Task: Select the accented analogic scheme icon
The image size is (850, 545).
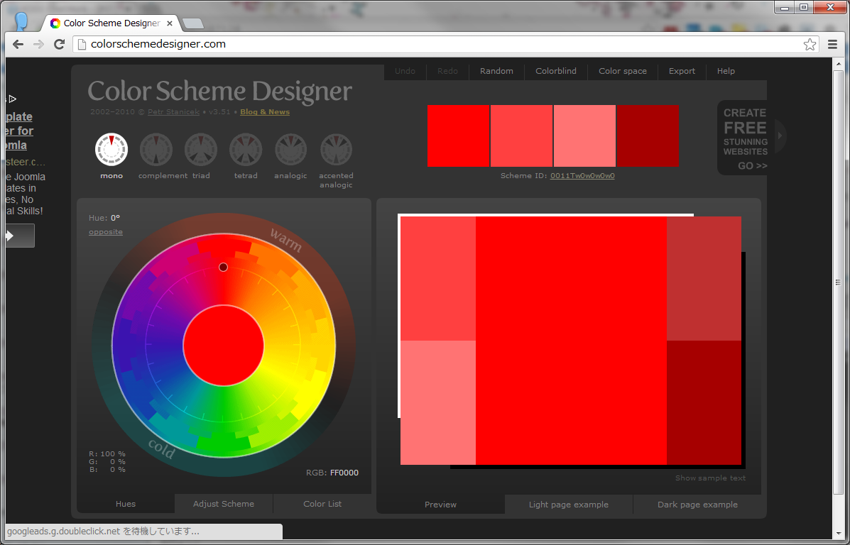Action: [x=336, y=150]
